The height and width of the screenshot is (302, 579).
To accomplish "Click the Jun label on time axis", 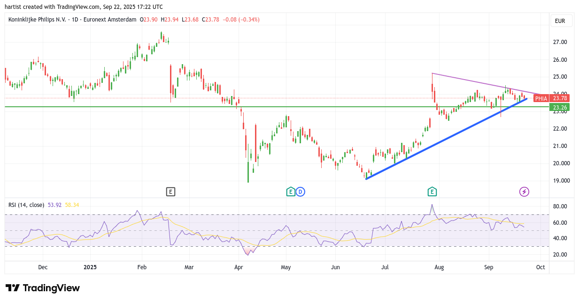I will pos(335,267).
